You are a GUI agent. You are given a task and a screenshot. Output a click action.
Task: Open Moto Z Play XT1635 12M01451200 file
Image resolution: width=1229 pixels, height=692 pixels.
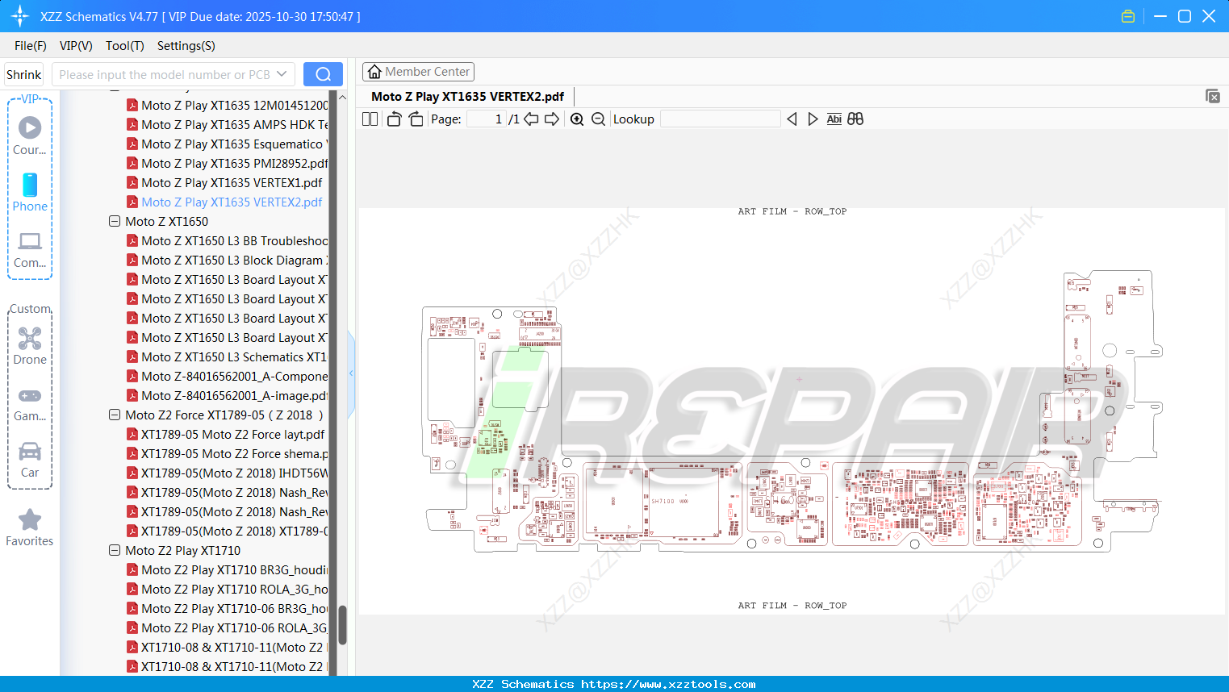pyautogui.click(x=235, y=106)
